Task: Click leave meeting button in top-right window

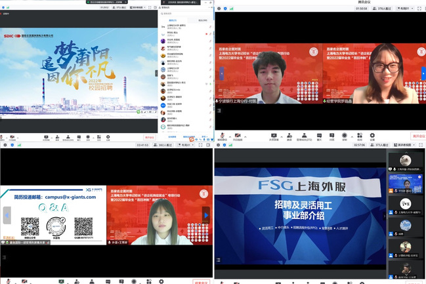Action: pos(419,136)
